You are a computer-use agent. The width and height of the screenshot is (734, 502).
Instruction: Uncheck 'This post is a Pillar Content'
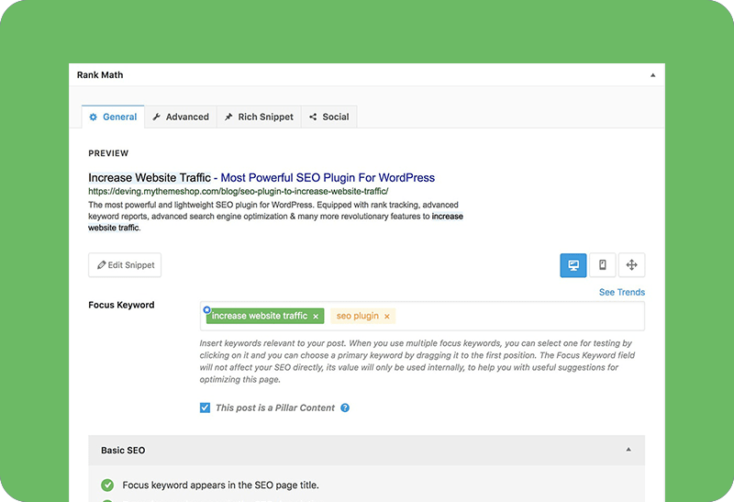[205, 407]
